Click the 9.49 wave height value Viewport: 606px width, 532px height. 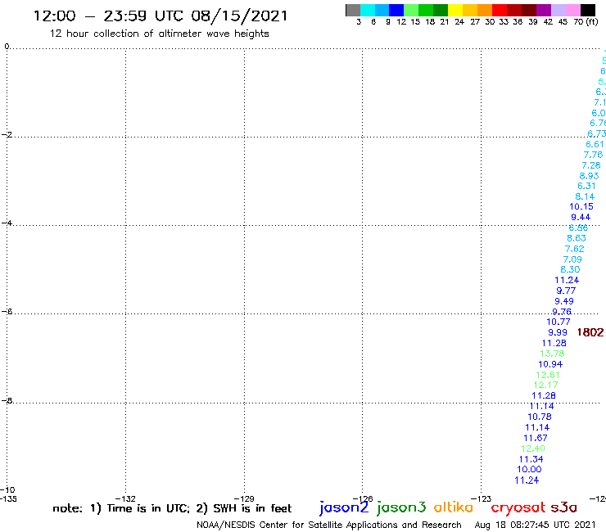564,301
